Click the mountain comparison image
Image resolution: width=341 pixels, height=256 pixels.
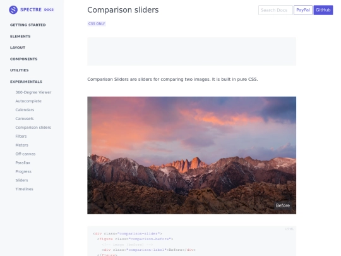coord(191,155)
